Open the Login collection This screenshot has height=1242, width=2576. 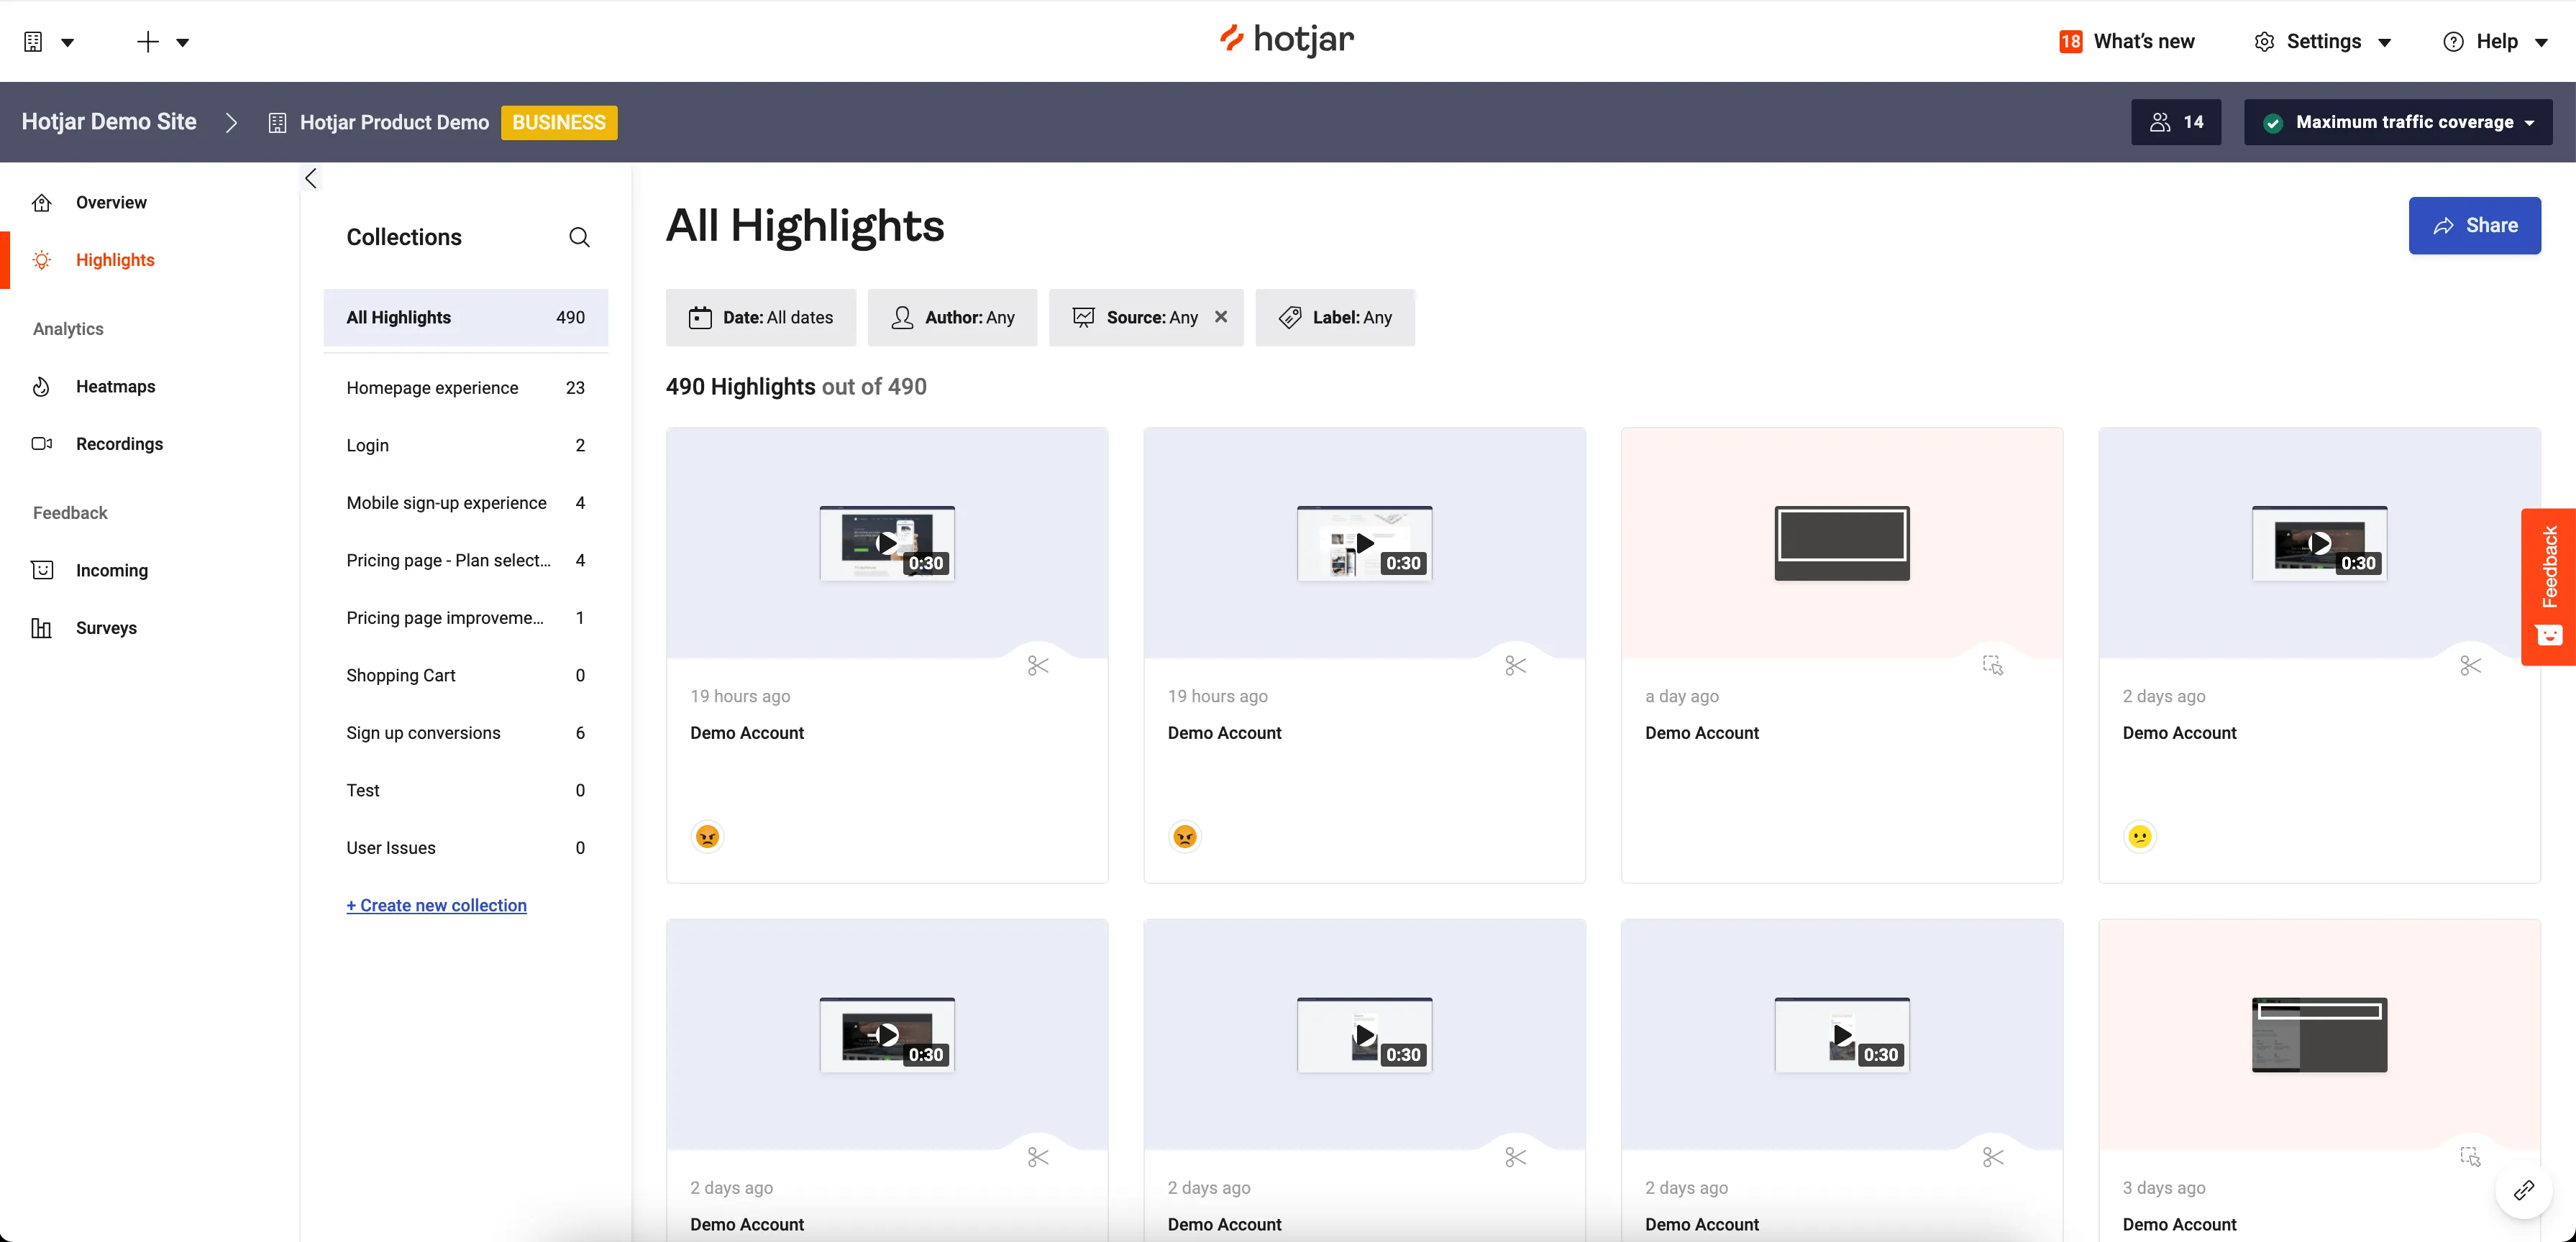(x=465, y=446)
